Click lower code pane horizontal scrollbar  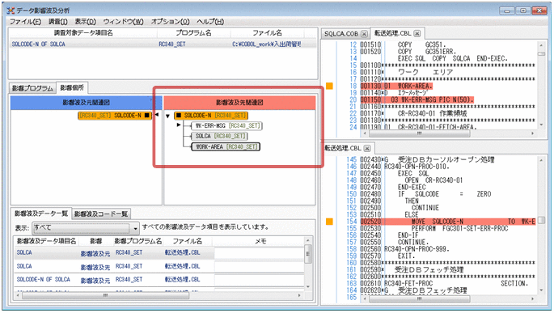tap(419, 299)
